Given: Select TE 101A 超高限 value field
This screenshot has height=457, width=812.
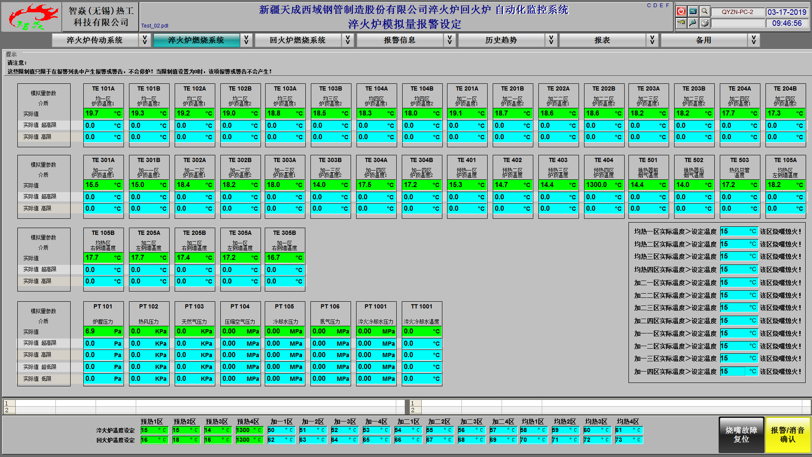Looking at the screenshot, I should pyautogui.click(x=103, y=126).
